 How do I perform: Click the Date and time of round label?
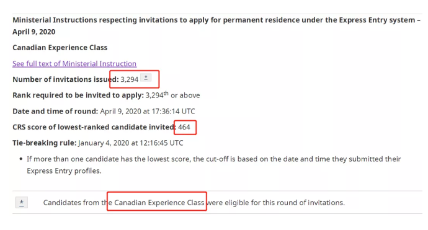click(55, 112)
